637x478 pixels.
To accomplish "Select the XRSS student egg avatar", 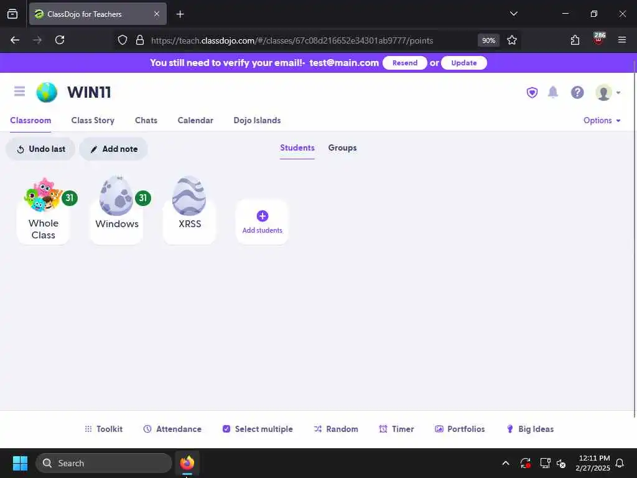I will pyautogui.click(x=189, y=196).
